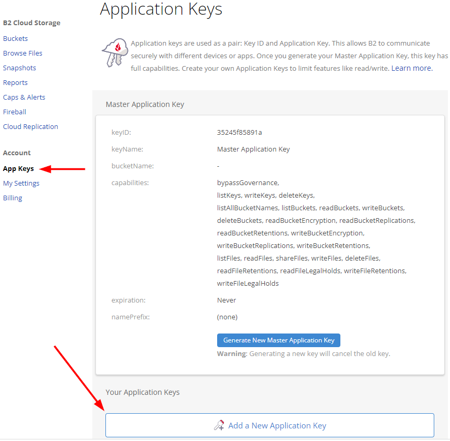This screenshot has width=450, height=441.
Task: Click the expiration field label
Action: (128, 300)
